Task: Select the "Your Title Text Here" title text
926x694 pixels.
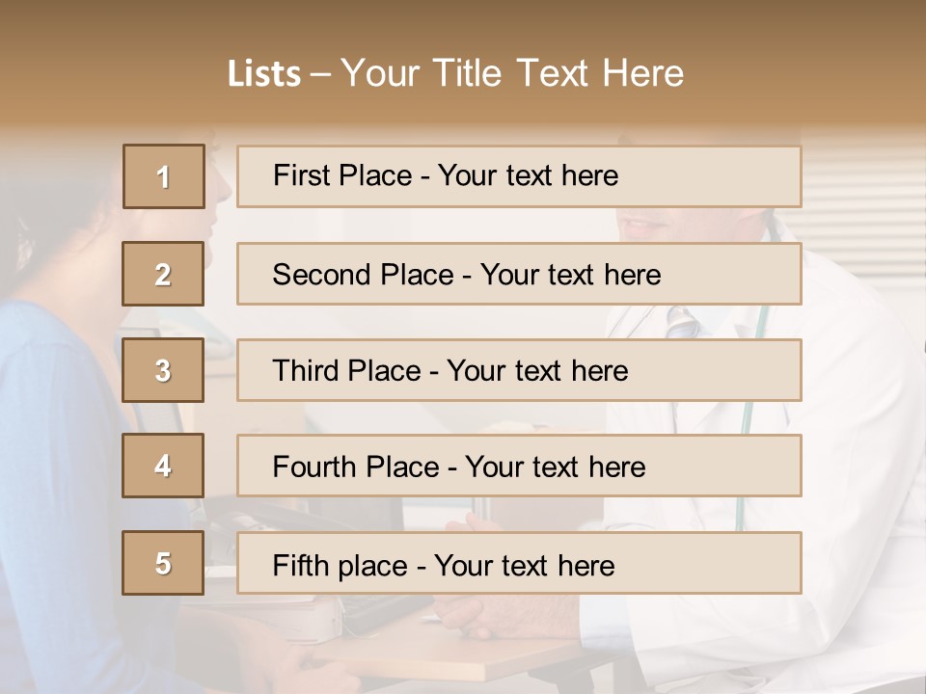Action: coord(512,73)
